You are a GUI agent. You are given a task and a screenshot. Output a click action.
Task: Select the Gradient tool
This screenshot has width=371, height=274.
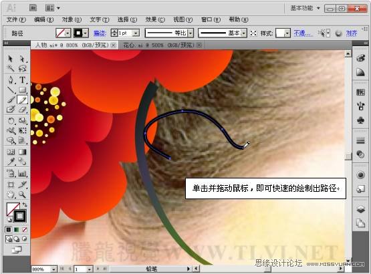pos(23,152)
